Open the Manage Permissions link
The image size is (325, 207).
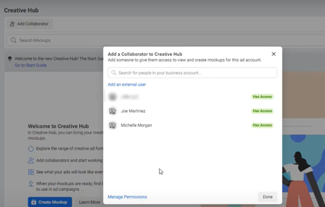click(x=127, y=197)
